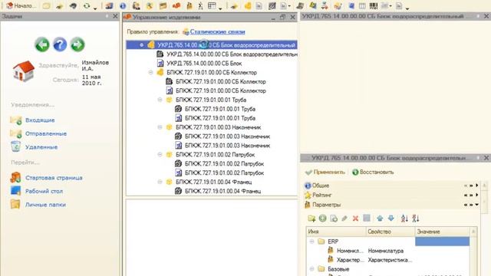Click the Личные папки folder icon

(x=15, y=205)
